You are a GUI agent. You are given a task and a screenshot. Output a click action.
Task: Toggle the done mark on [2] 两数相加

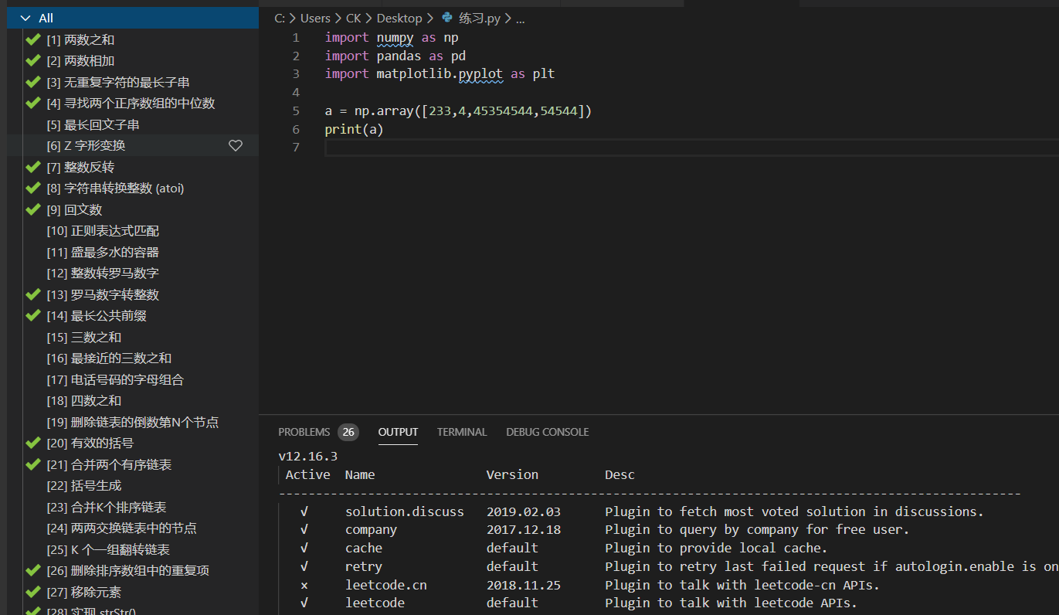[x=33, y=59]
